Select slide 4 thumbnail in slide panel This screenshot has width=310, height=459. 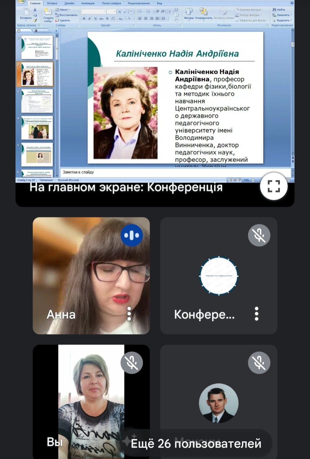(x=37, y=128)
